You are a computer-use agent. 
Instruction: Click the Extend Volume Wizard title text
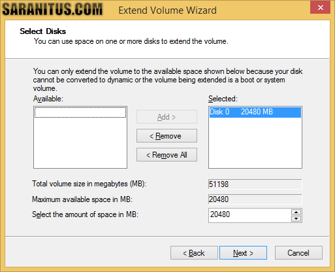[x=167, y=10]
